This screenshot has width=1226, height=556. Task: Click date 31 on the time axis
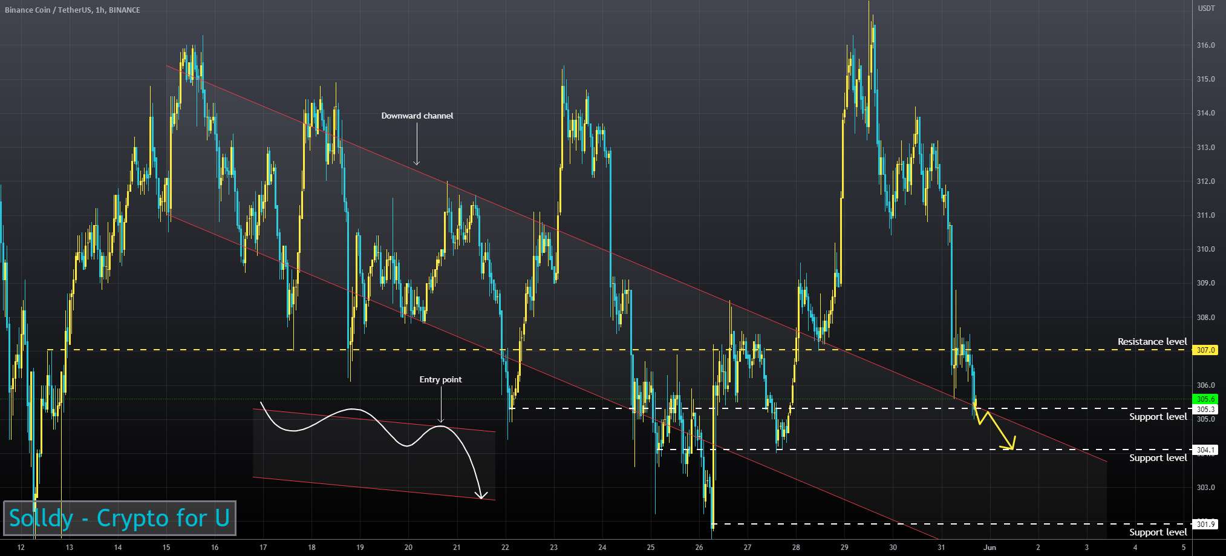click(x=941, y=548)
